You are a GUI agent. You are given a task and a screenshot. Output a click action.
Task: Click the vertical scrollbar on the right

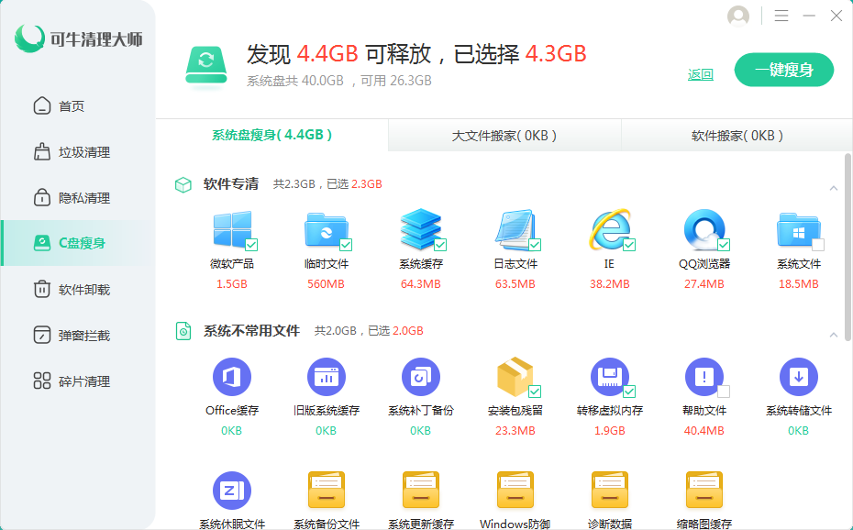point(847,248)
